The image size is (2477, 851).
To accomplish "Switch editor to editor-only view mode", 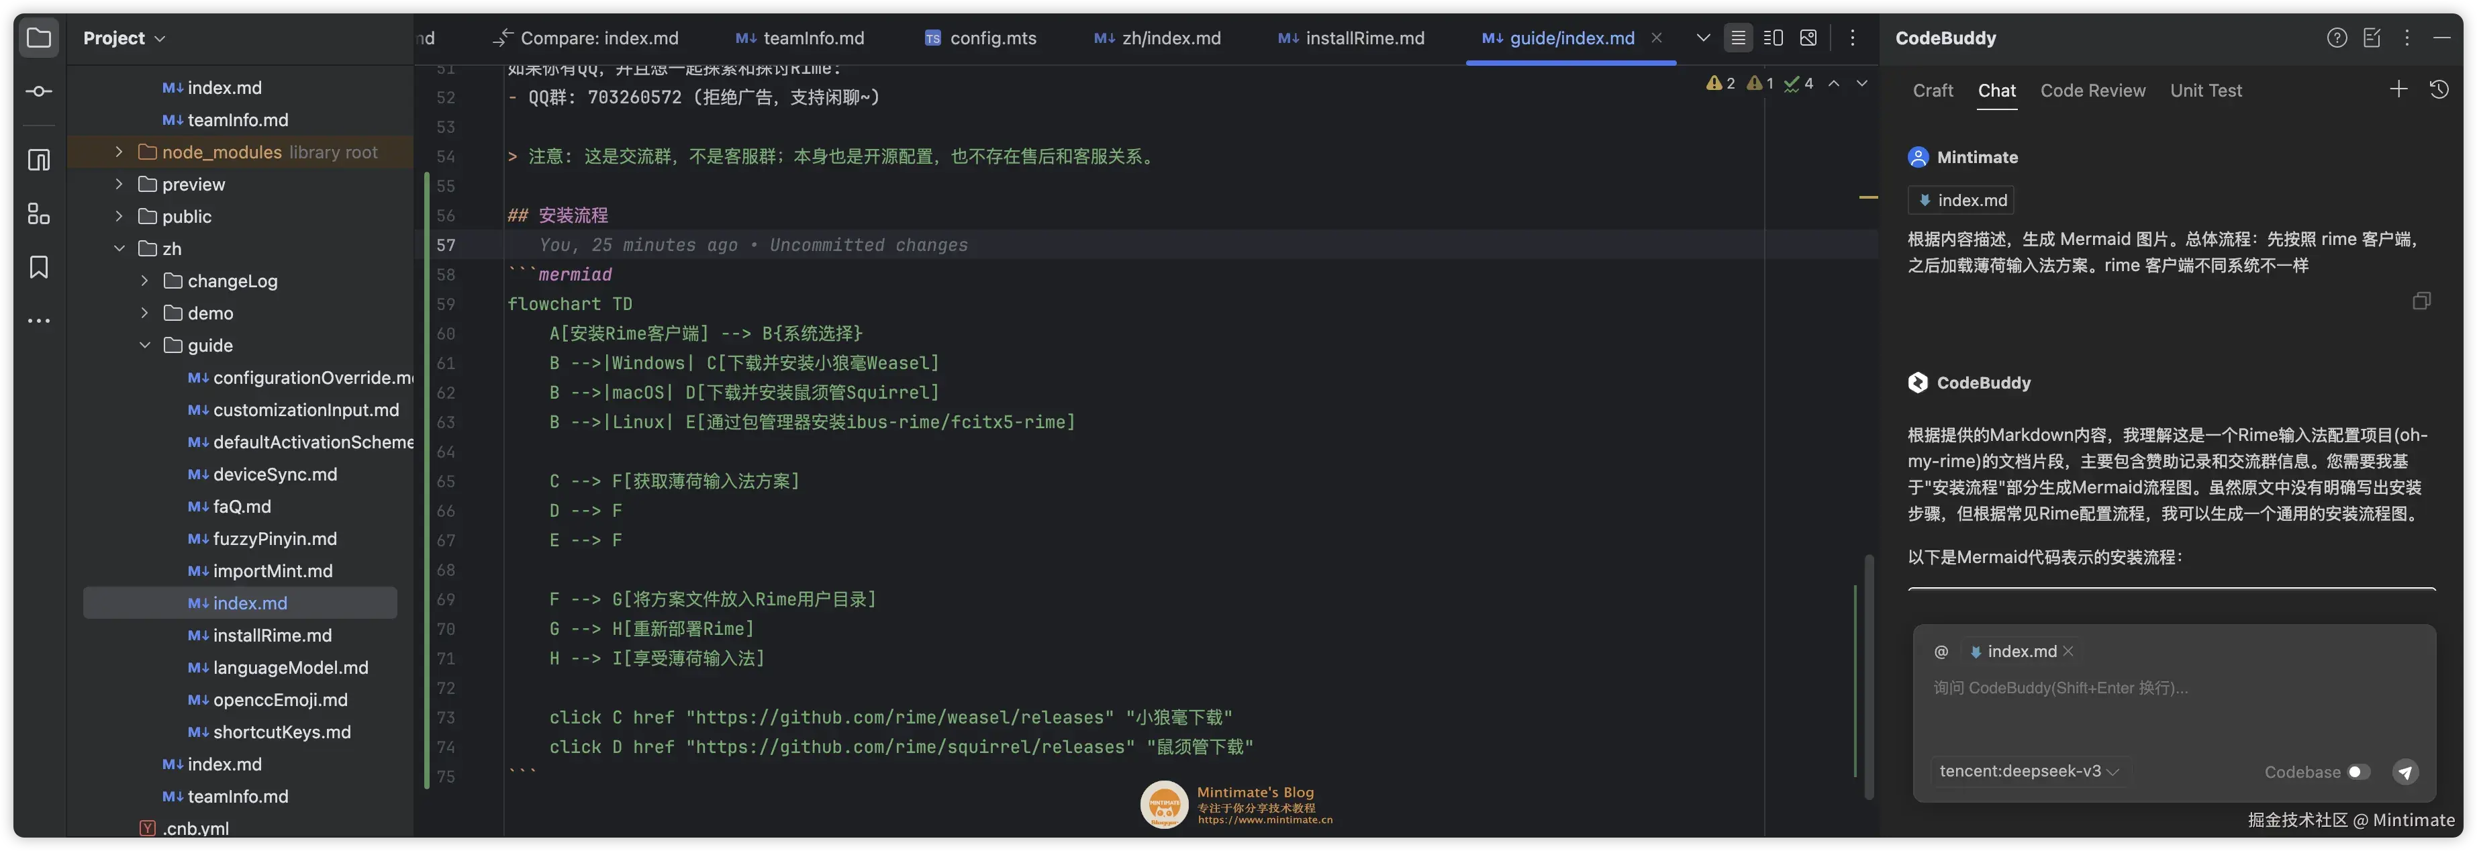I will [x=1737, y=38].
